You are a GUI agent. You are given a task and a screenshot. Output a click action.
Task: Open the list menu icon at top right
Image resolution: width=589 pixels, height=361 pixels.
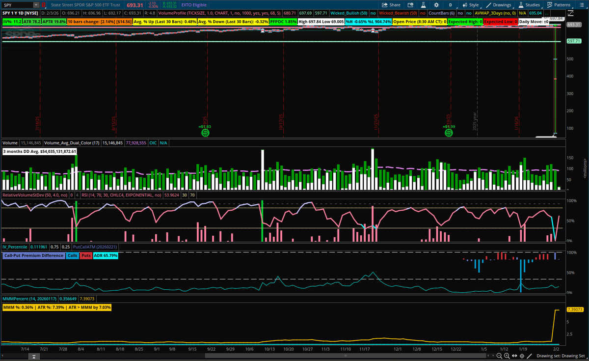click(x=582, y=5)
